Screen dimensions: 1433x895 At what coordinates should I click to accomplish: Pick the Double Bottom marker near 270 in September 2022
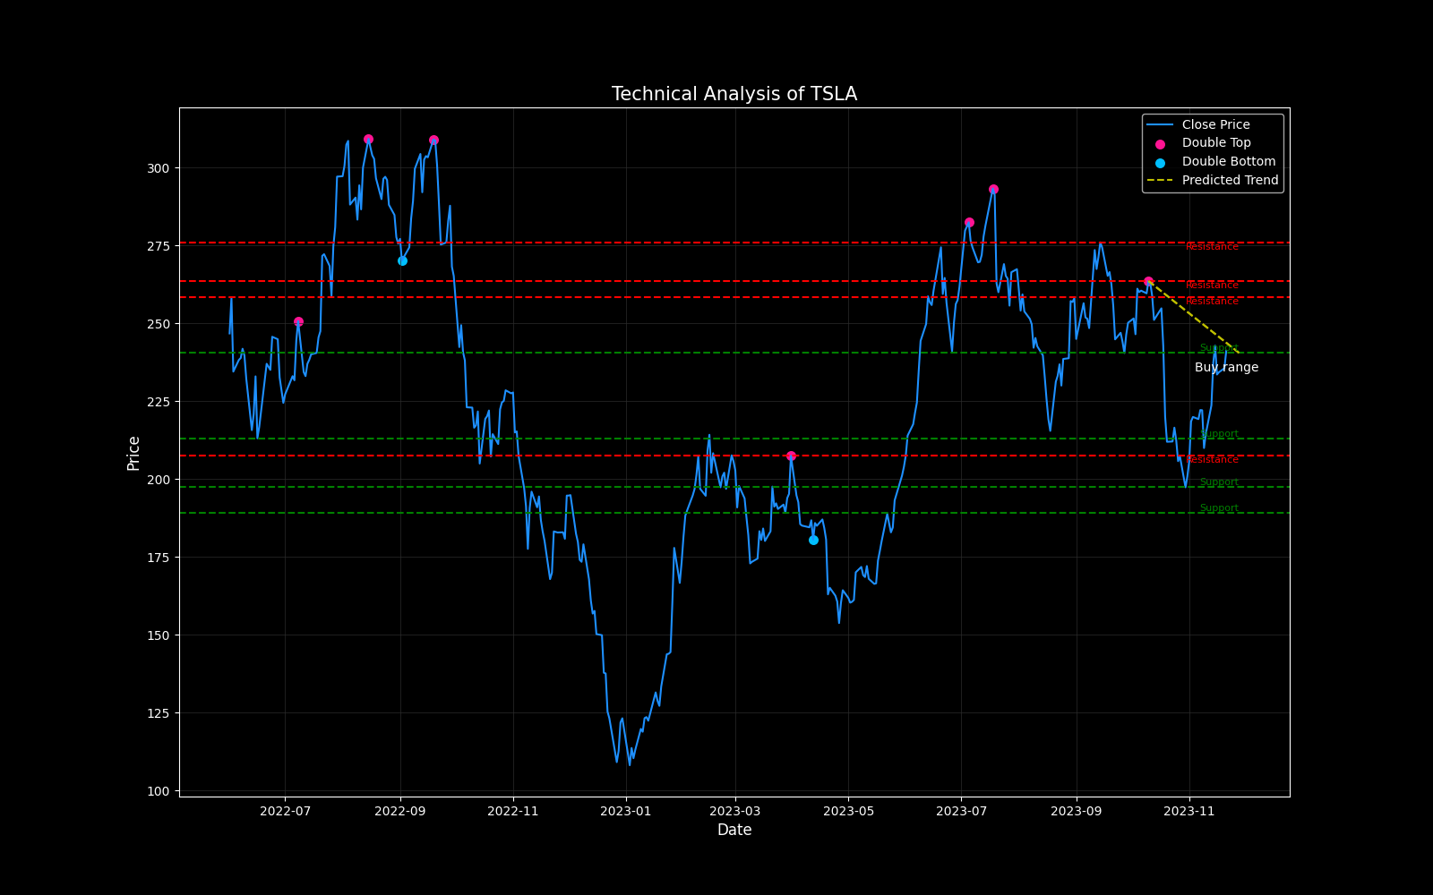402,260
